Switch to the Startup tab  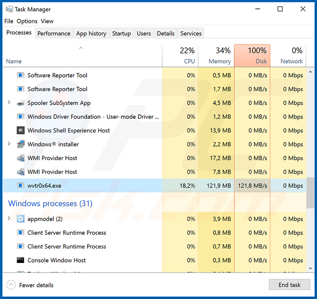(121, 33)
